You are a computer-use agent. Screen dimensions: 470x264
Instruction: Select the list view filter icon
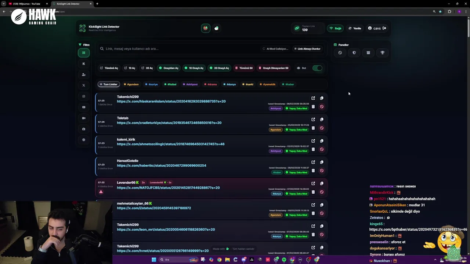point(84,53)
